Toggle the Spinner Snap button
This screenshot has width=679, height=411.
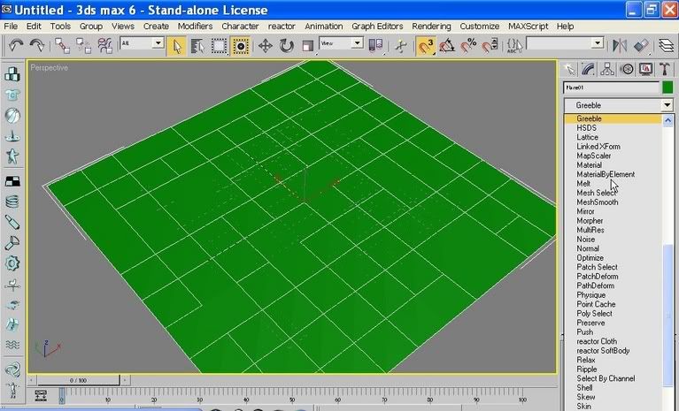click(490, 45)
